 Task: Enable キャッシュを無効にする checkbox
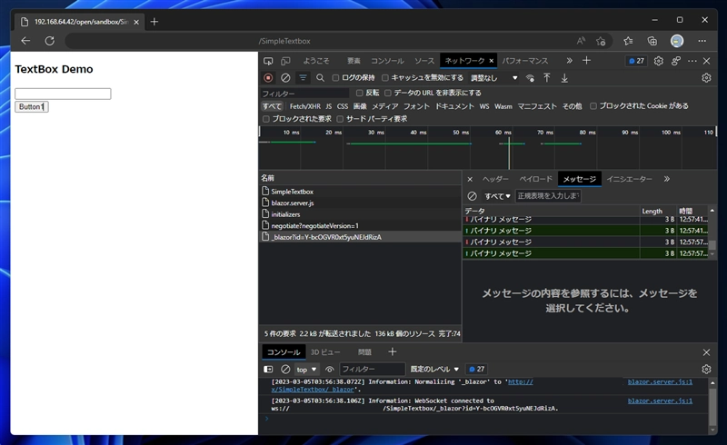(384, 78)
